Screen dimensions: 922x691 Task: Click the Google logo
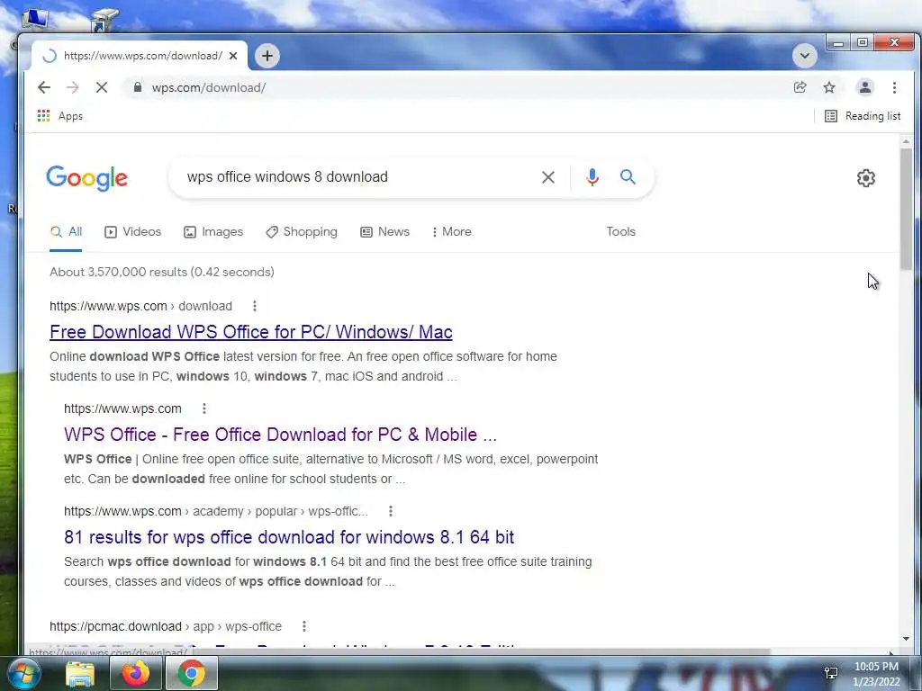click(x=87, y=178)
